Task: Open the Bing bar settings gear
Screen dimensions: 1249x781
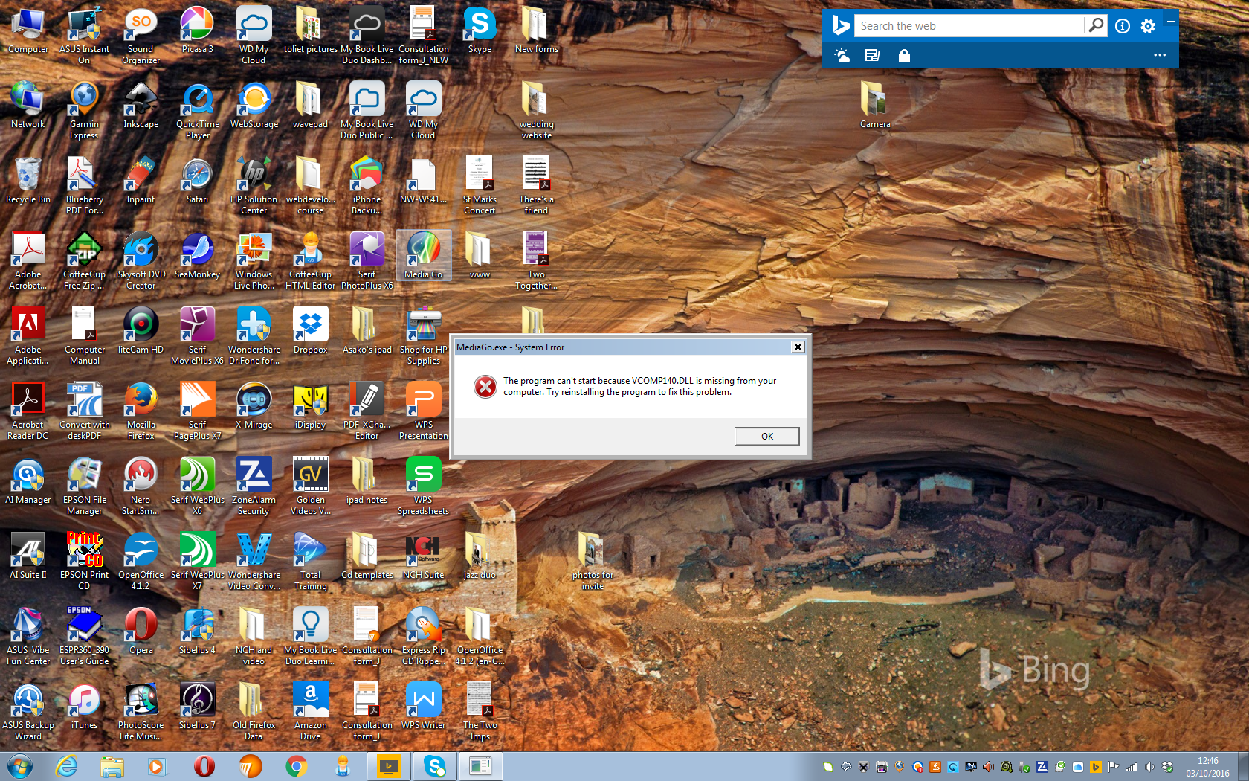Action: tap(1147, 25)
